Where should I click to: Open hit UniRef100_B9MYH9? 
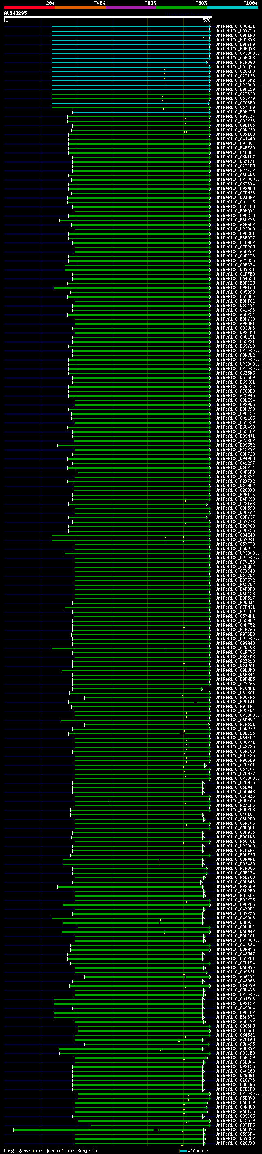coord(235,44)
